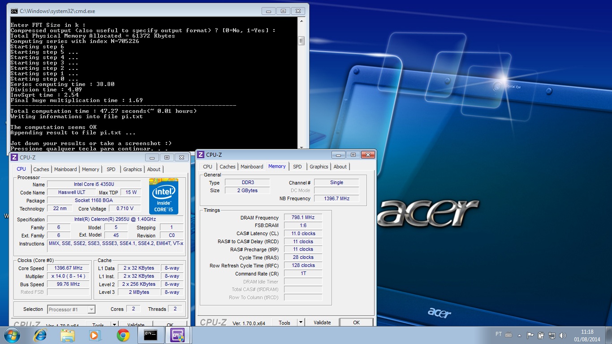The width and height of the screenshot is (612, 344).
Task: Click the Intel inside Core i5 logo
Action: coord(164,197)
